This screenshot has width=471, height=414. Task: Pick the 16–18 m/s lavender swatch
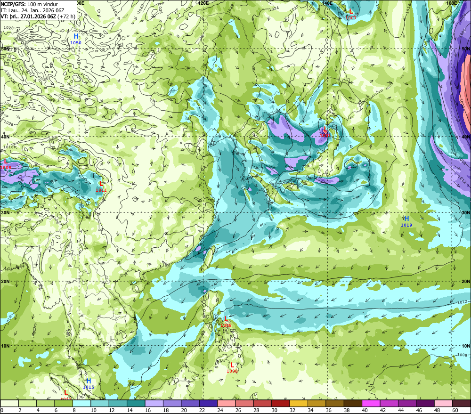pos(154,403)
